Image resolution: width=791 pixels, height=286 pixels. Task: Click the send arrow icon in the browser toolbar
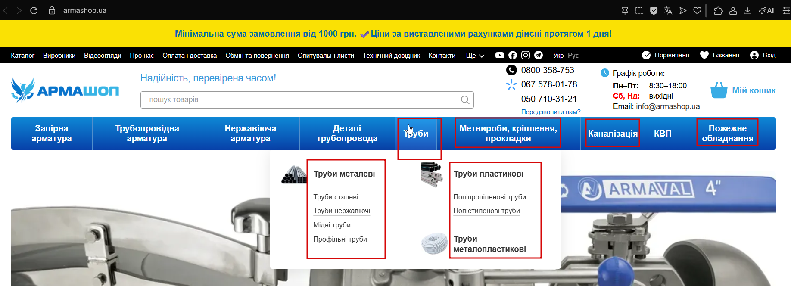683,11
